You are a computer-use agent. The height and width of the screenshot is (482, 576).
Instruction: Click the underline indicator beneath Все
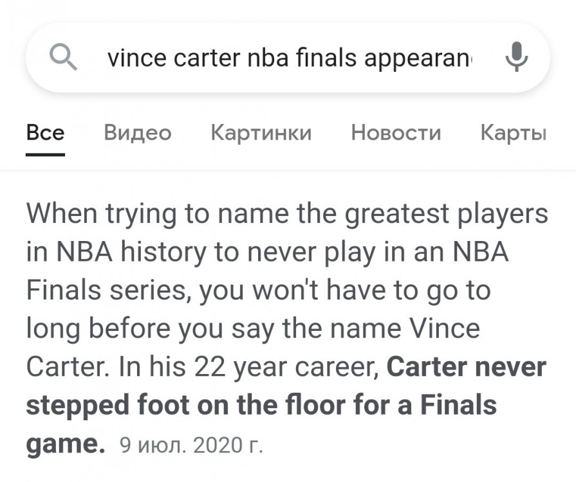tap(45, 154)
